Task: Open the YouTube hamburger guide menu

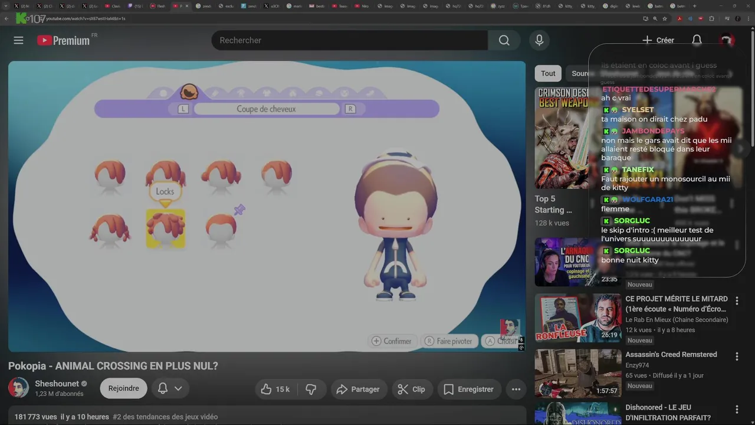Action: click(x=18, y=40)
